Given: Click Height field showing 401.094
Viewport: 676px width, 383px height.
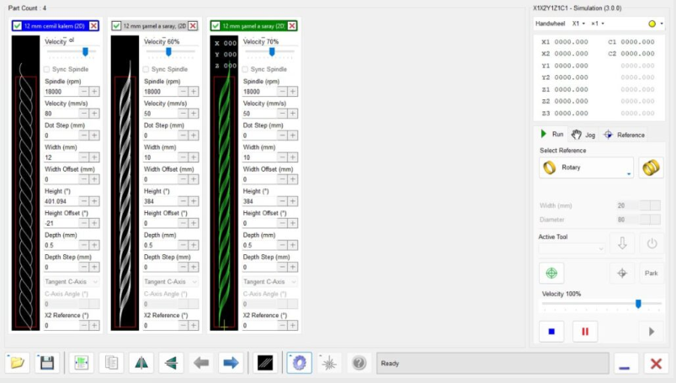Looking at the screenshot, I should coord(61,201).
